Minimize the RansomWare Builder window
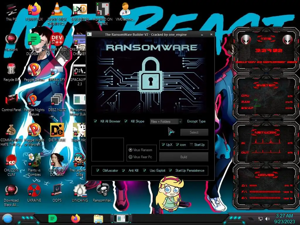This screenshot has width=300, height=225. [x=202, y=35]
